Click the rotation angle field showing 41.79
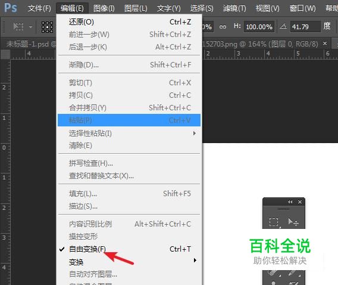 coord(305,27)
